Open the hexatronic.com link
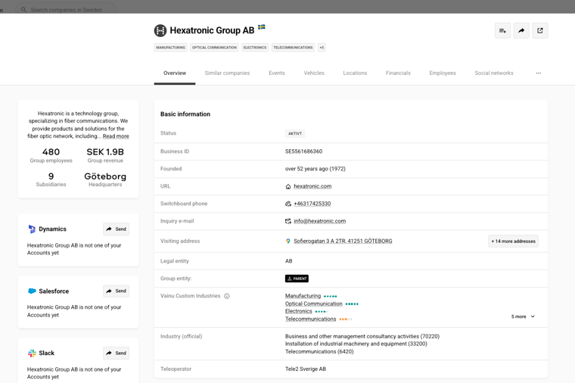Viewport: 575px width, 383px height. (312, 186)
